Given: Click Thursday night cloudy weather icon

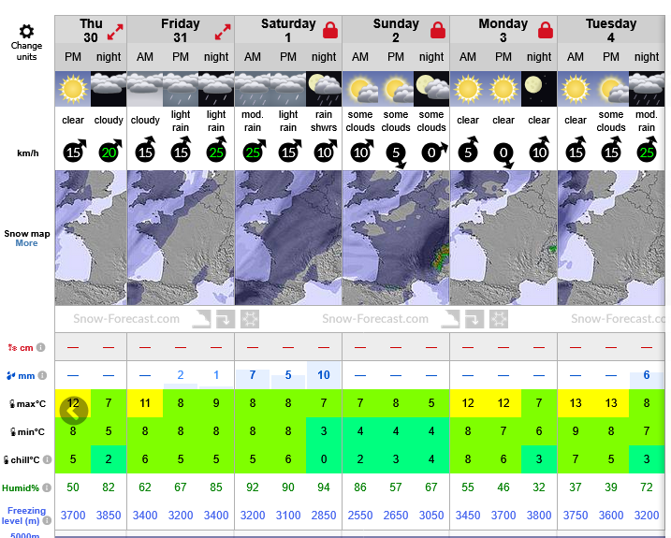Looking at the screenshot, I should click(109, 89).
